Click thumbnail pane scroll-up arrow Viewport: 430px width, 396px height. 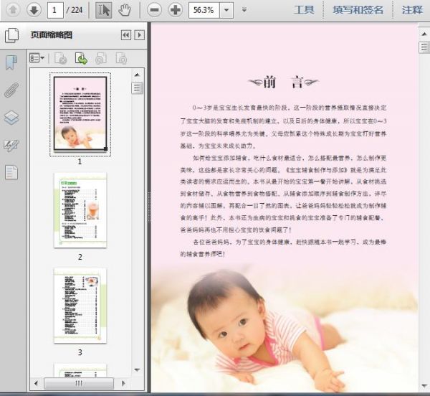click(x=138, y=75)
